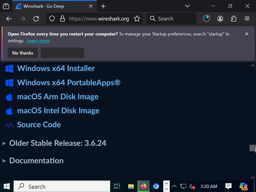Open the Source Code download link
The height and width of the screenshot is (192, 256).
39,124
